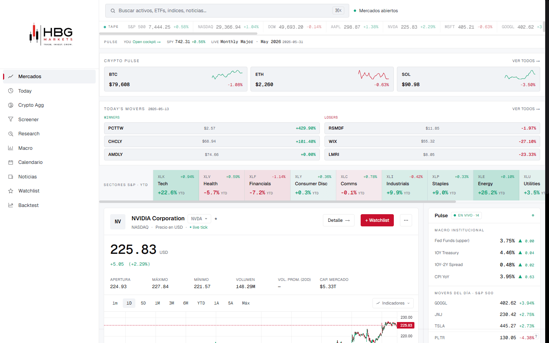
Task: Toggle favorite star next to NVDA
Action: tap(216, 219)
